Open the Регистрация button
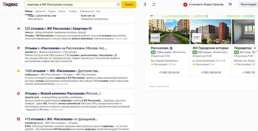 coord(248,5)
